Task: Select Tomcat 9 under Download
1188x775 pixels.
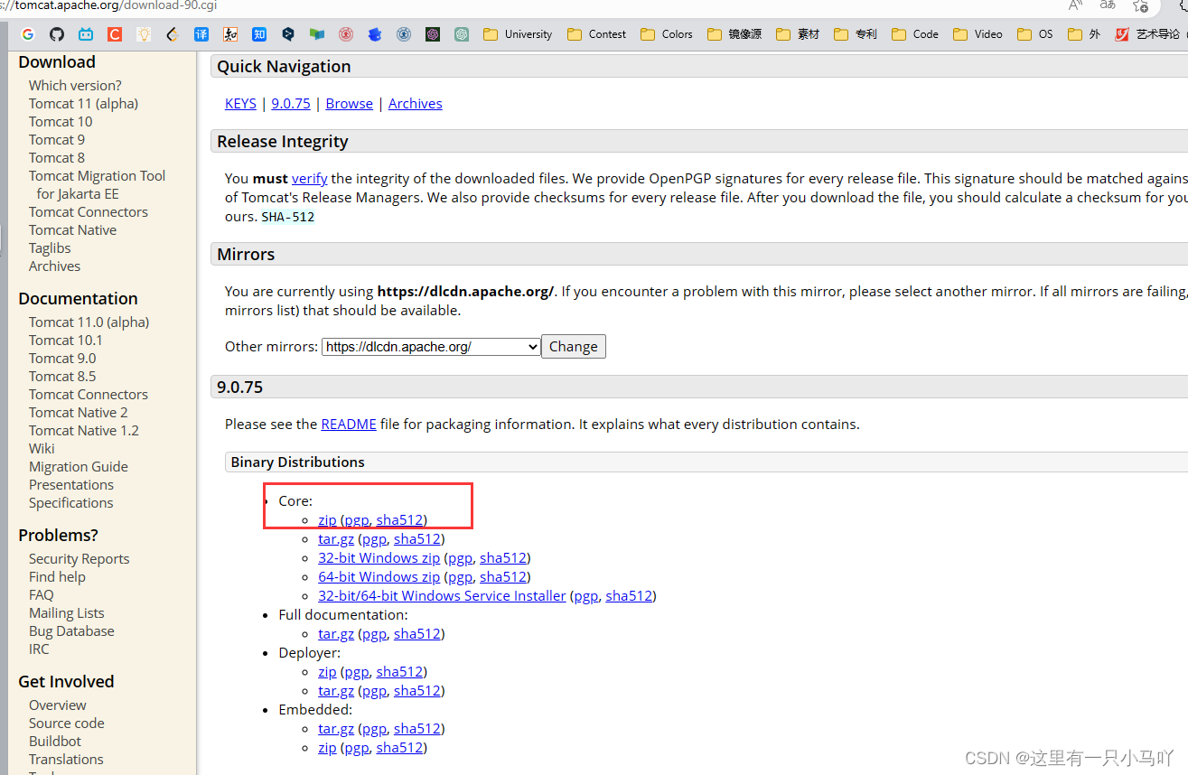Action: [57, 140]
